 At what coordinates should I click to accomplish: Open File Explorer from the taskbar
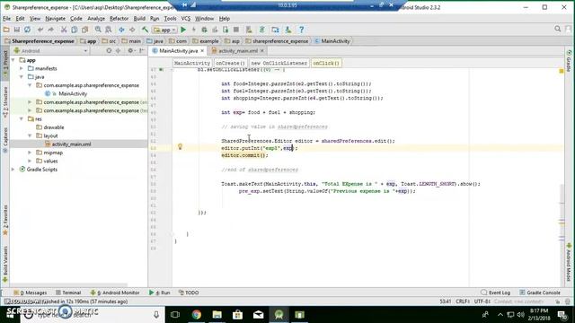(x=217, y=315)
